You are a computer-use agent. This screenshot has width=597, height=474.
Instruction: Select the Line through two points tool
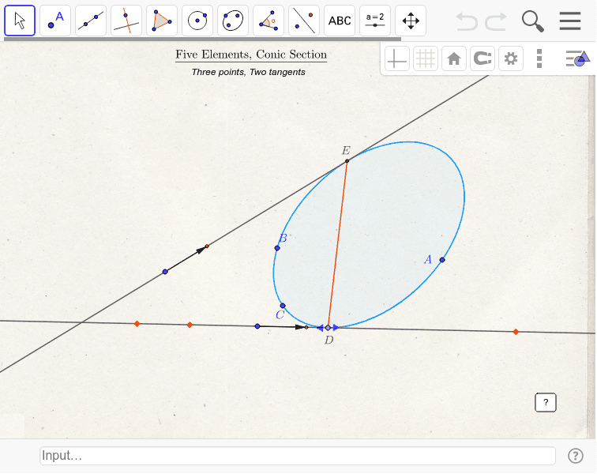click(91, 21)
